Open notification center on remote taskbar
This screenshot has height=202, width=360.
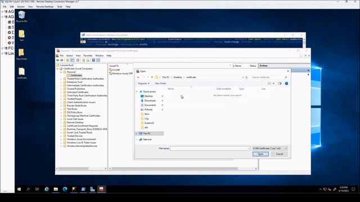(353, 189)
